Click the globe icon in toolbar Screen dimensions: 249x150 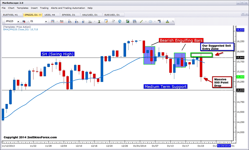[x=120, y=21]
